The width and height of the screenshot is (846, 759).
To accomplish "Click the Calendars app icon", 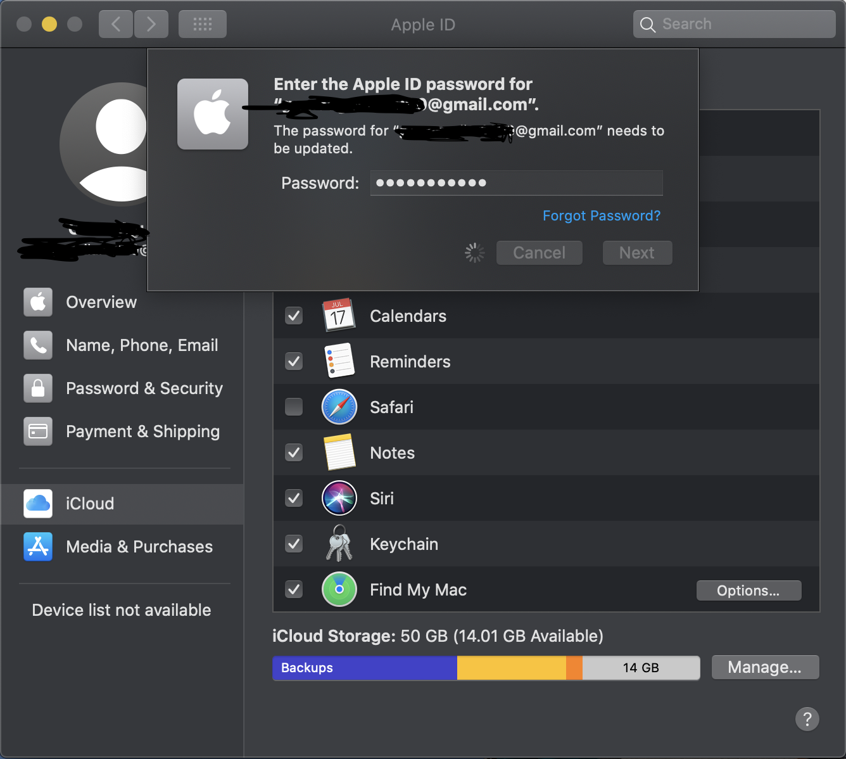I will point(339,316).
